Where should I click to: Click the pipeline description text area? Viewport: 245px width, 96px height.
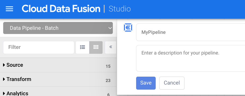click(x=191, y=58)
